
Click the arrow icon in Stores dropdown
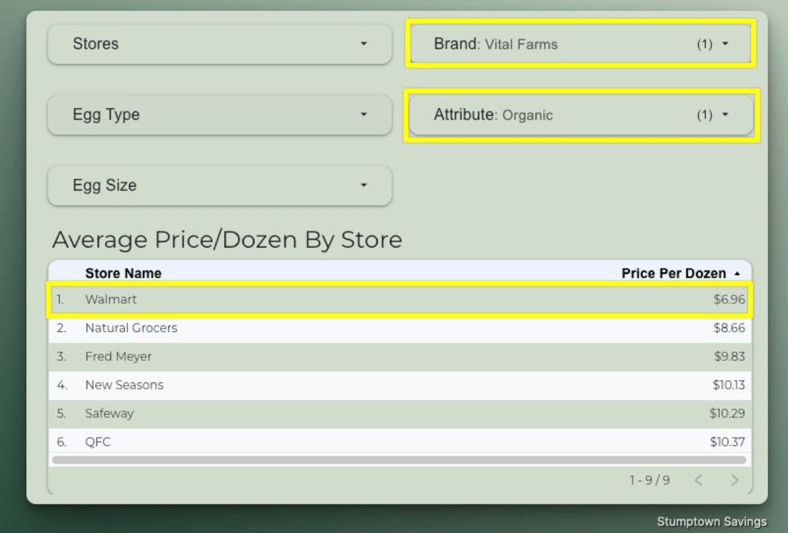pyautogui.click(x=364, y=44)
